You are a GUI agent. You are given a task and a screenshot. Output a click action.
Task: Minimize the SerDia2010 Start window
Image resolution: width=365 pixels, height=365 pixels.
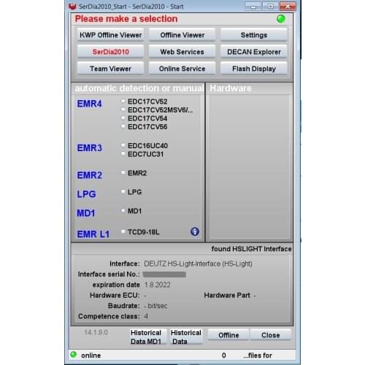(x=253, y=7)
